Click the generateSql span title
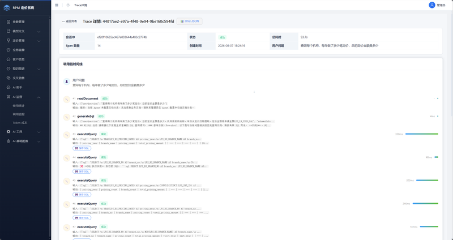 (86, 116)
